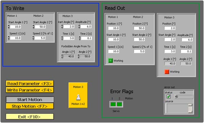Click the Start Motion button
This screenshot has width=204, height=123.
coord(30,100)
